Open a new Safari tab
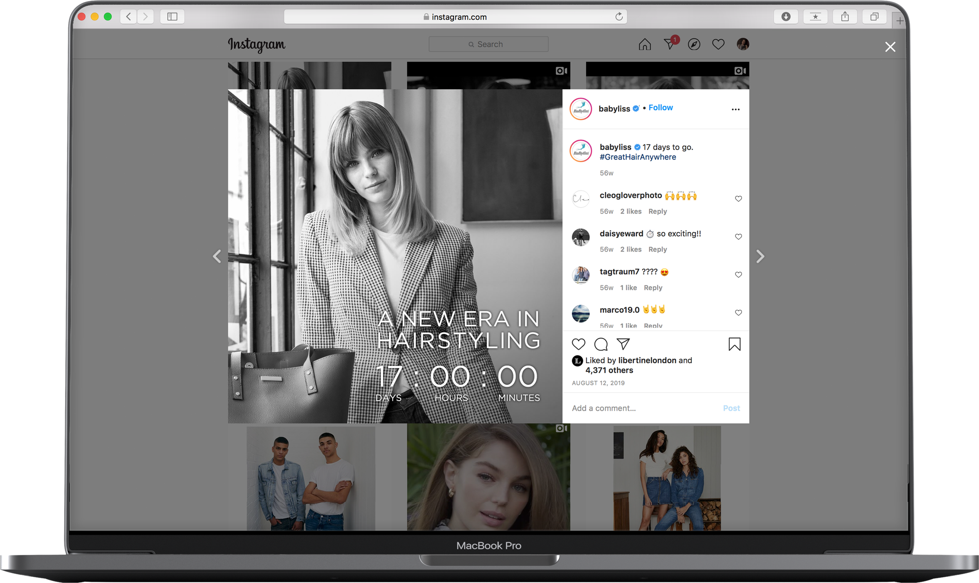This screenshot has width=979, height=583. coord(899,20)
